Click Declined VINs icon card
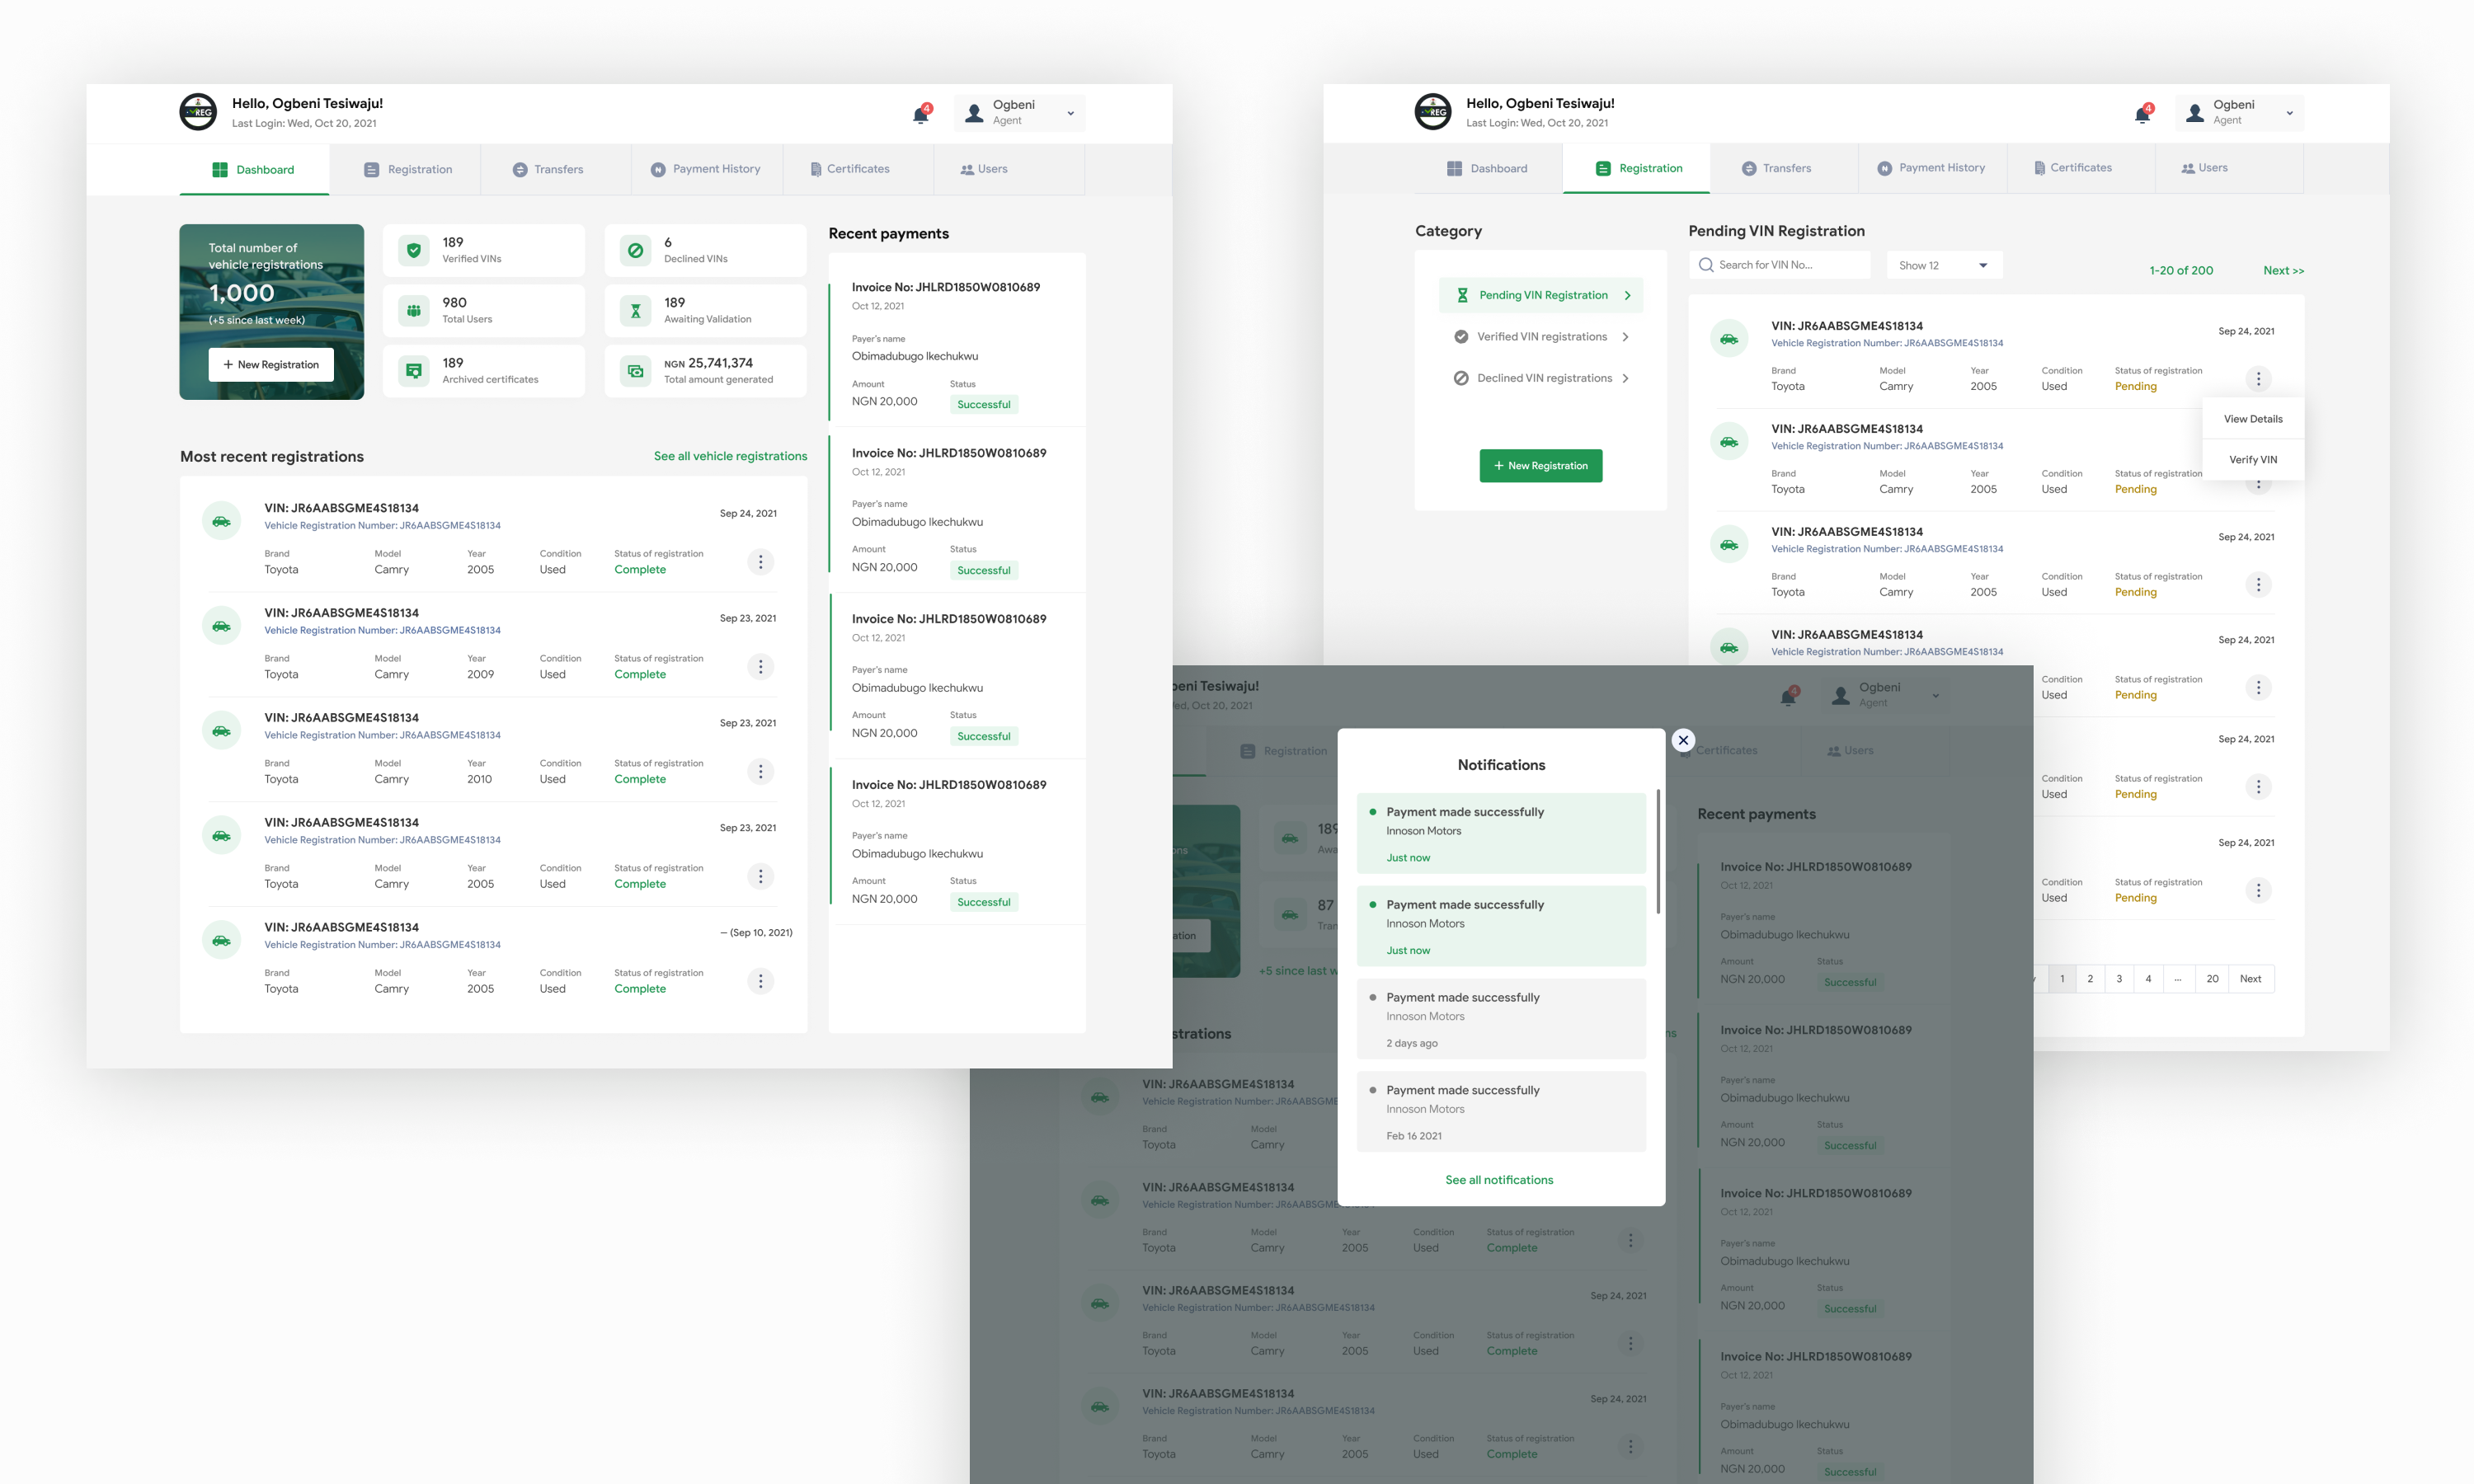Viewport: 2474px width, 1484px height. coord(705,250)
